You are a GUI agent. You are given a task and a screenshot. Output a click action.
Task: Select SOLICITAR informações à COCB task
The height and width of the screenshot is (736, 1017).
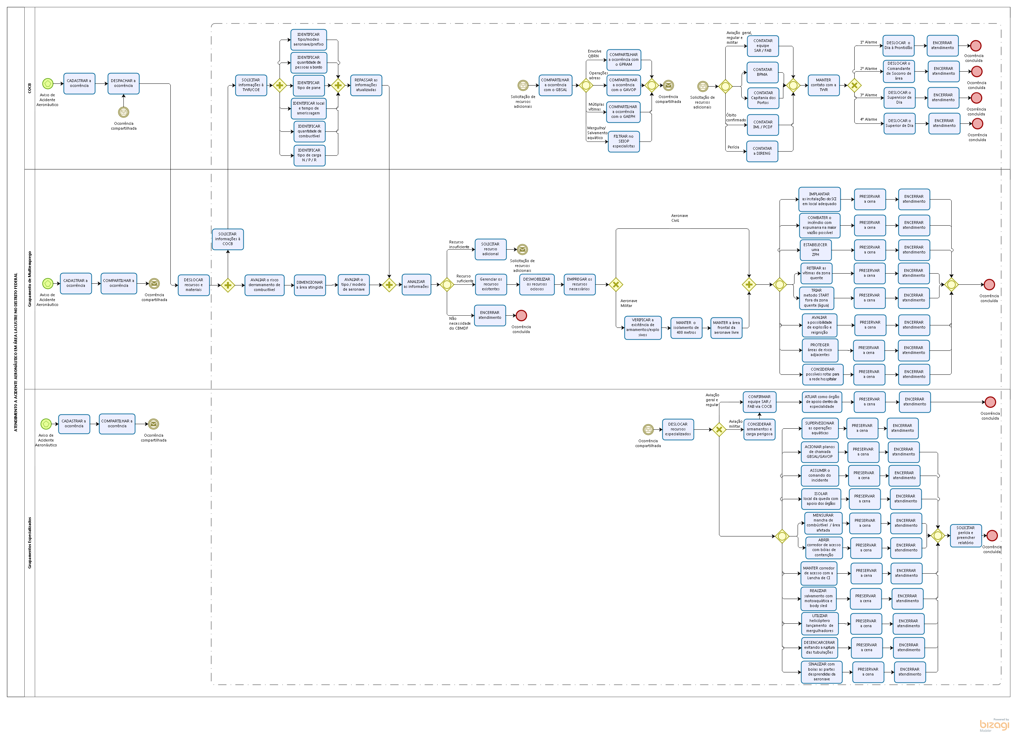228,239
